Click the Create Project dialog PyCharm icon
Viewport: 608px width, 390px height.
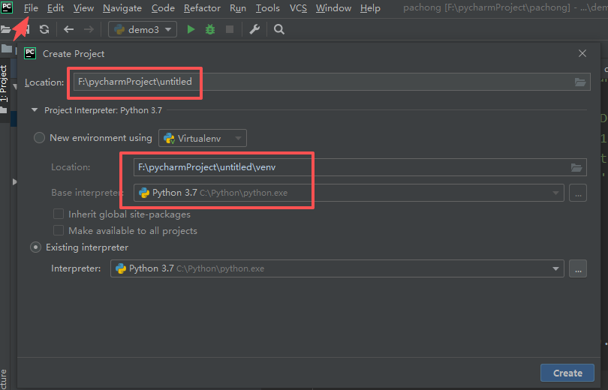30,53
